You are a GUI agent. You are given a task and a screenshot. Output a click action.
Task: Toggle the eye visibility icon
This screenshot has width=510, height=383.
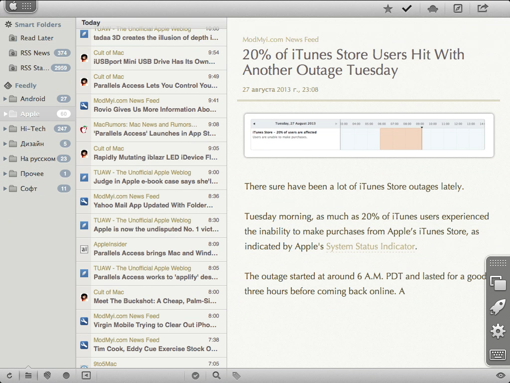(x=501, y=376)
